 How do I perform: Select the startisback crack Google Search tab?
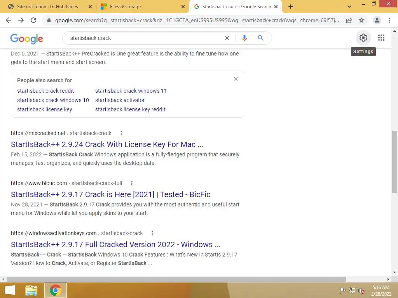tap(237, 7)
